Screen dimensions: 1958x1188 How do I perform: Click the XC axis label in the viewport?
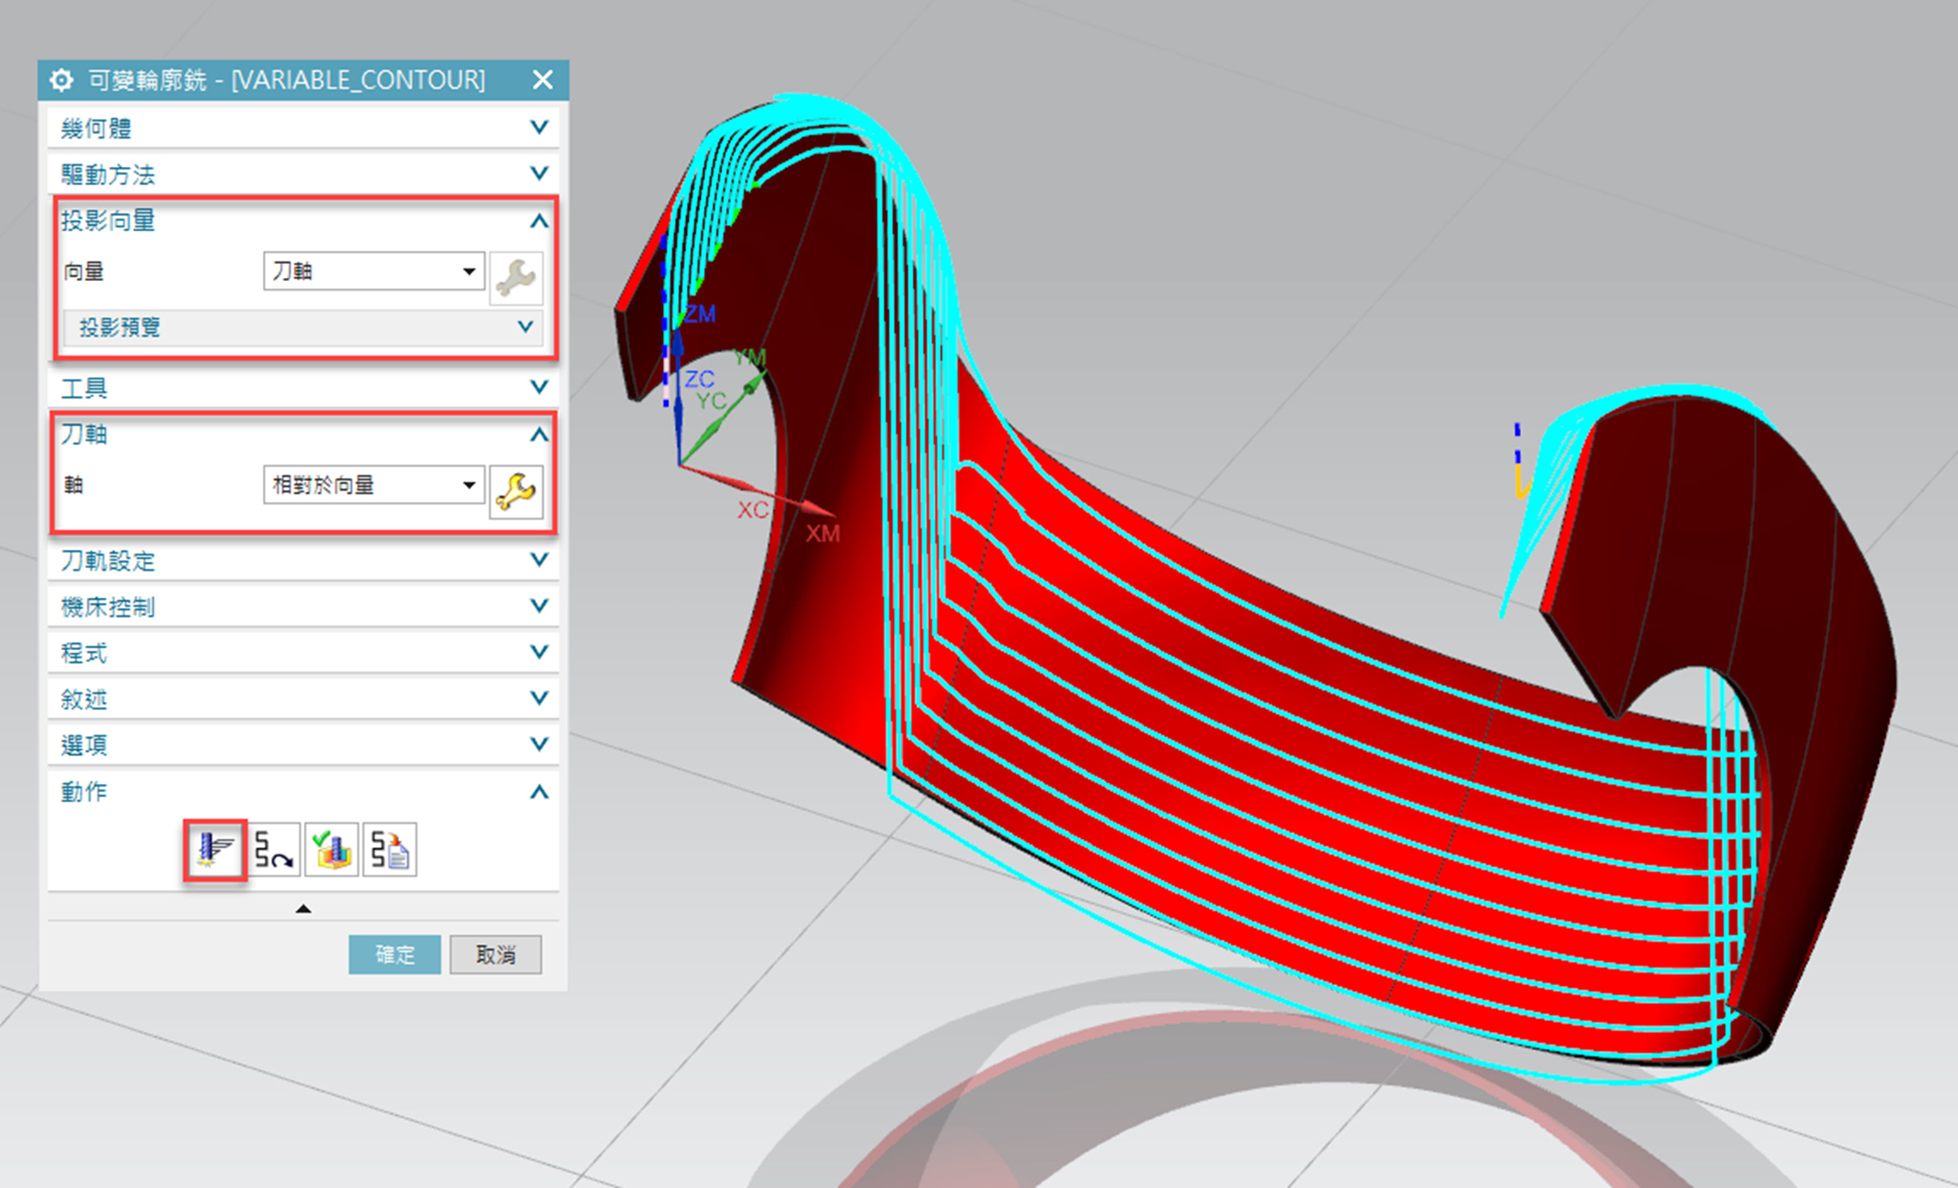(x=752, y=510)
